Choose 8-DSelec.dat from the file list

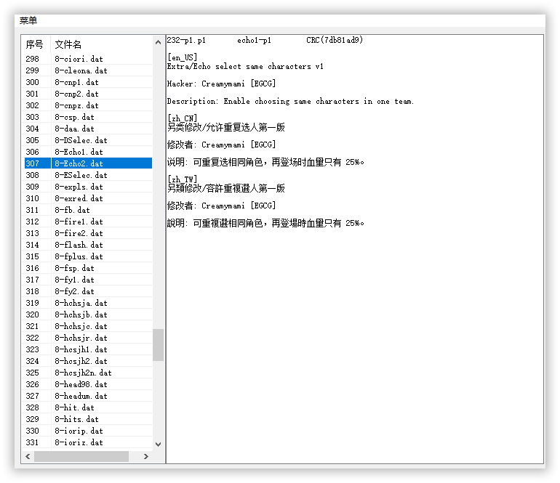tap(81, 140)
